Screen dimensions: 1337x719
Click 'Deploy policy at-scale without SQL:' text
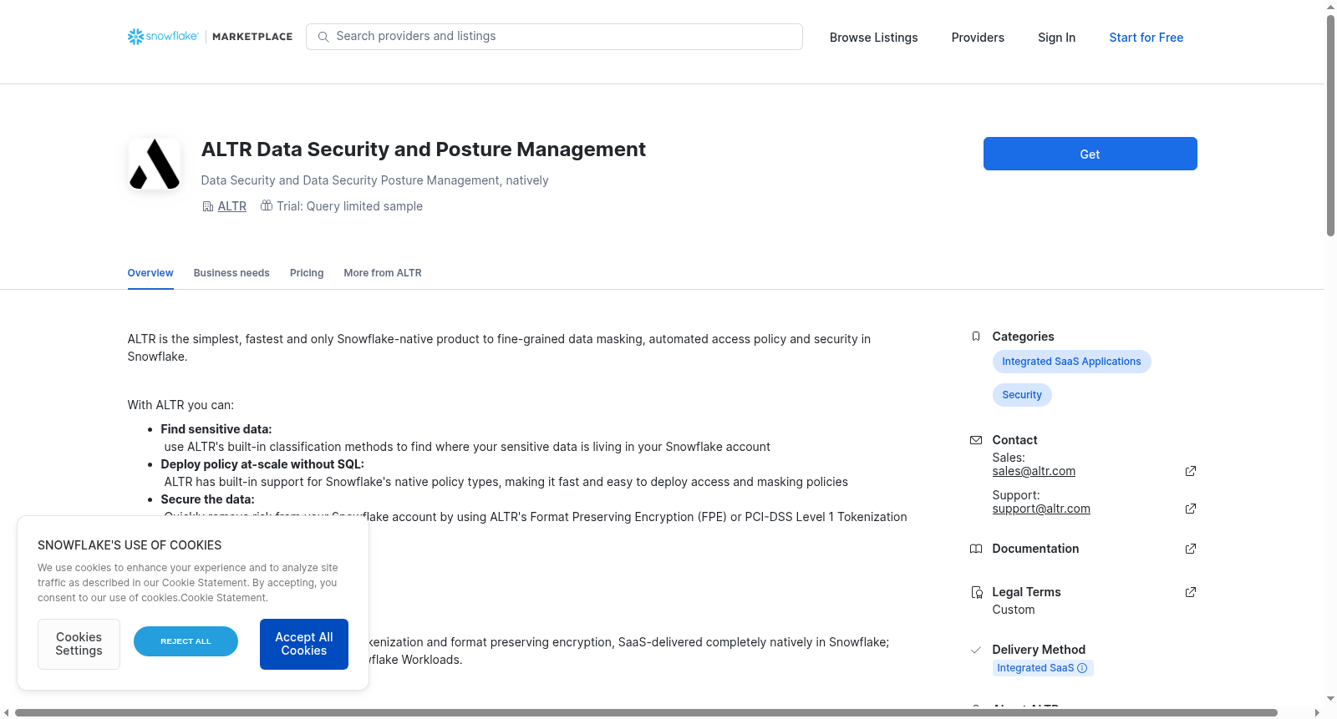point(262,464)
